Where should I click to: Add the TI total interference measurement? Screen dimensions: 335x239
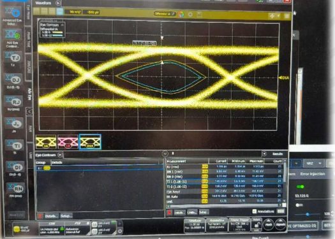pyautogui.click(x=15, y=145)
